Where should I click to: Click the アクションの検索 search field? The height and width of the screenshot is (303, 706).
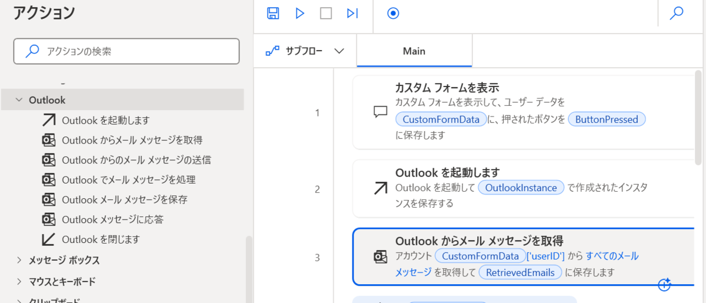tap(126, 51)
